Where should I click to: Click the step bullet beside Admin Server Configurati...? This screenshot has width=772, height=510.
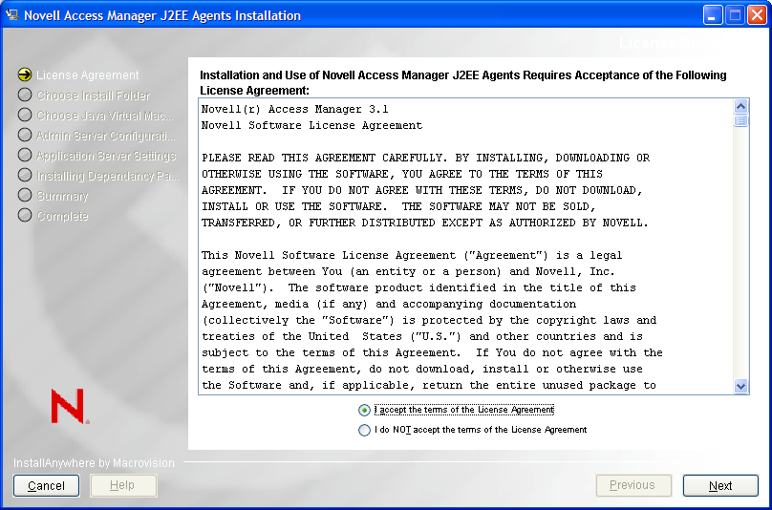25,135
